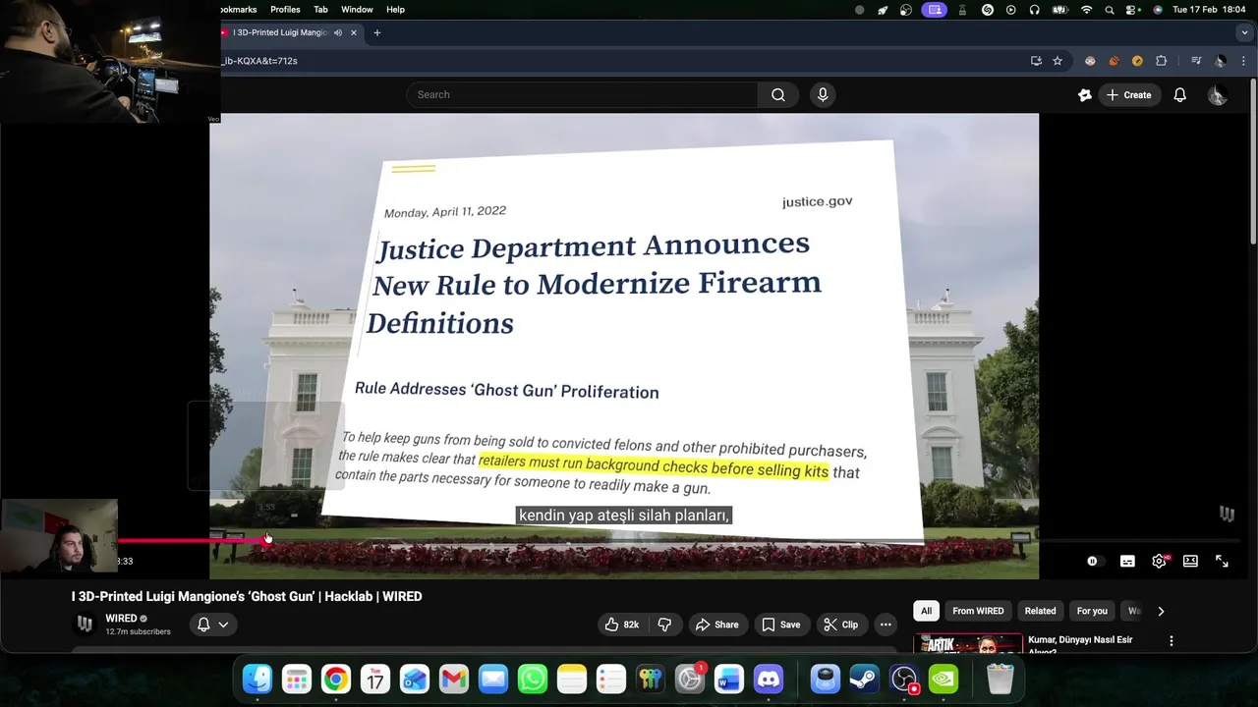Open the Chrome three-dot menu
The width and height of the screenshot is (1258, 707).
1243,61
